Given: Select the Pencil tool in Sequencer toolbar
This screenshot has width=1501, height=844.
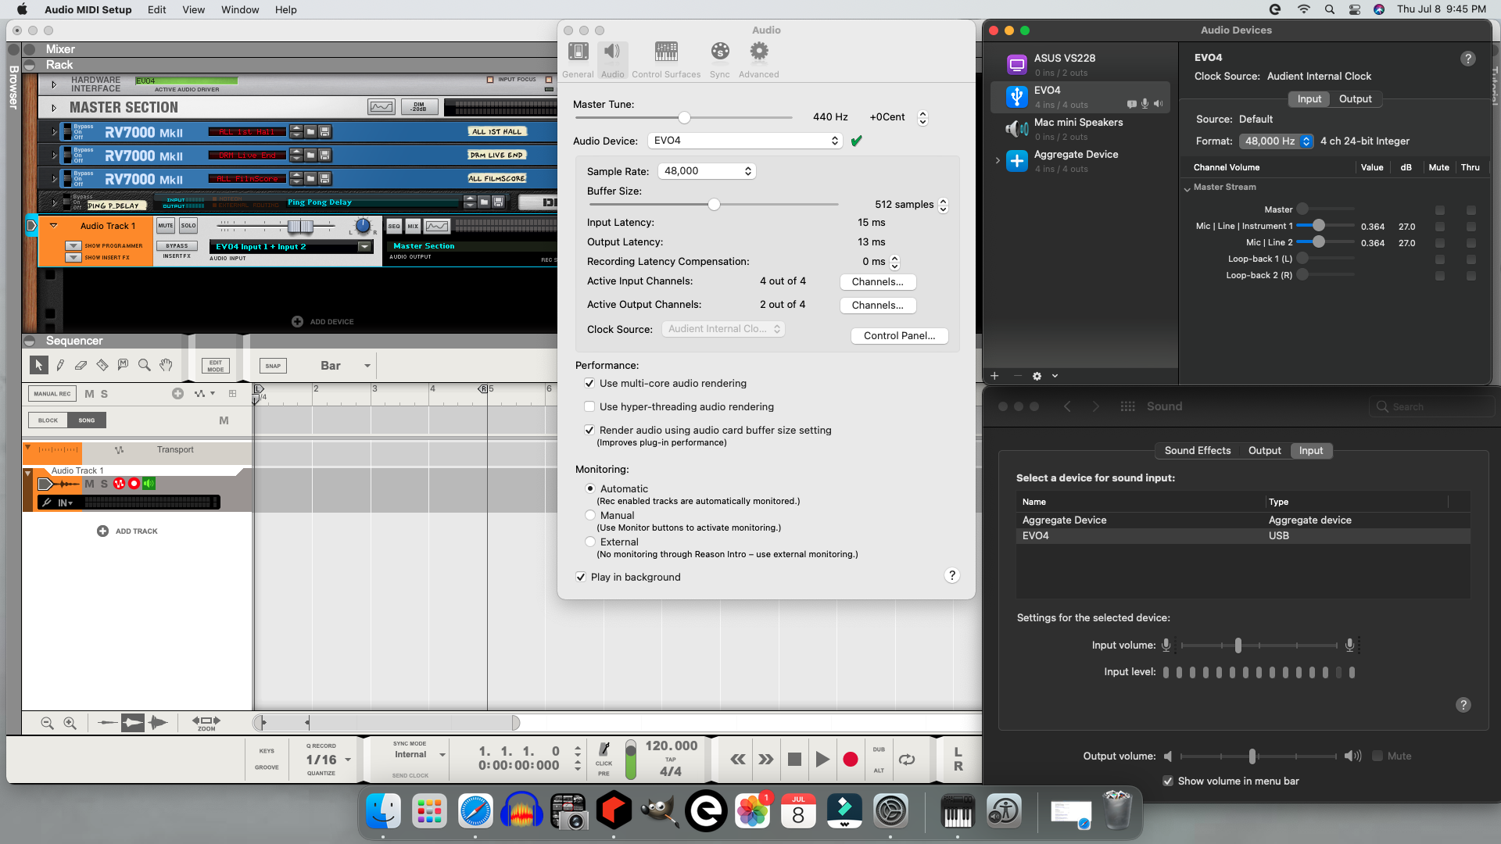Looking at the screenshot, I should point(60,365).
